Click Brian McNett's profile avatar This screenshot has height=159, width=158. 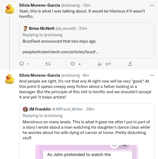(25, 28)
